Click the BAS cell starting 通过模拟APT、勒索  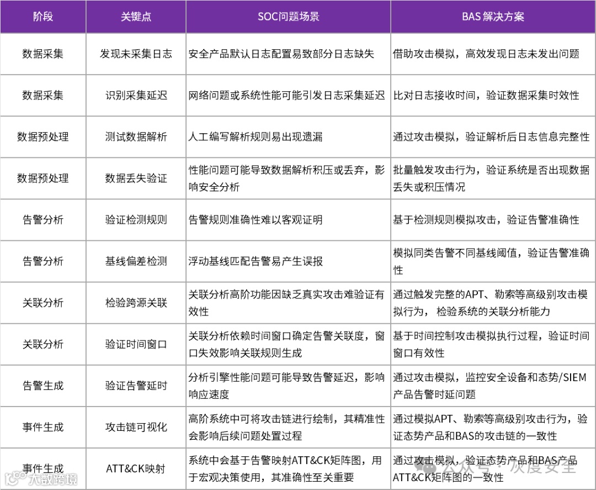coord(493,427)
